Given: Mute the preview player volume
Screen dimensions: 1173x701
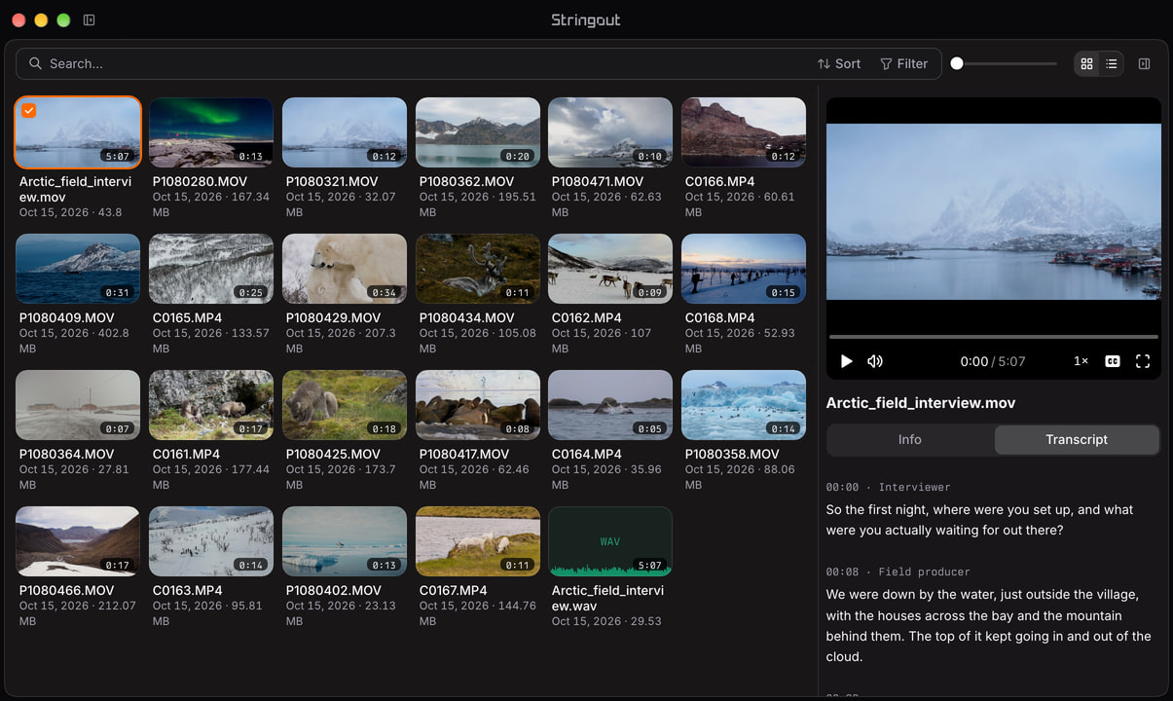Looking at the screenshot, I should click(x=875, y=361).
